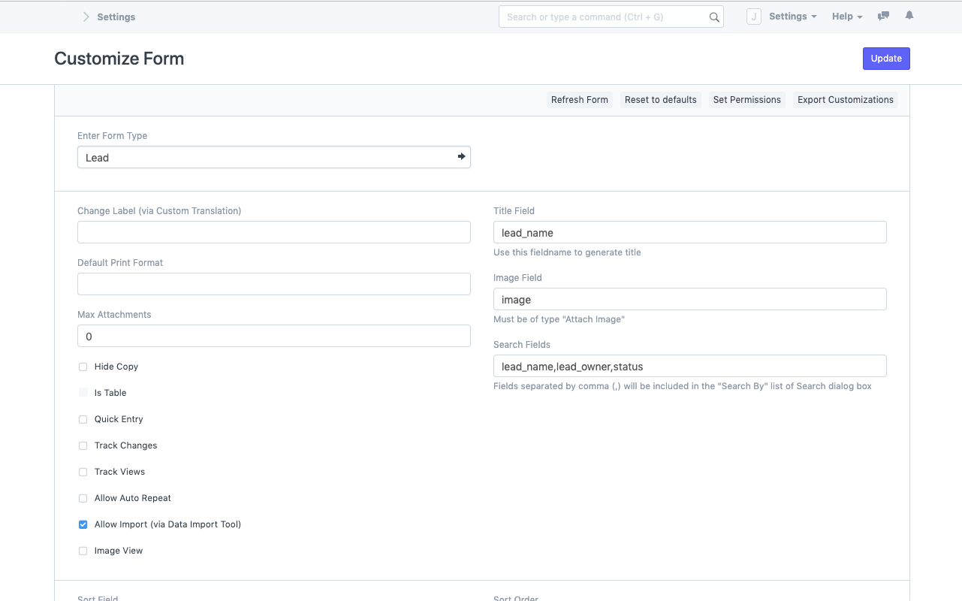Click the breadcrumb chevron before Settings

pos(86,17)
